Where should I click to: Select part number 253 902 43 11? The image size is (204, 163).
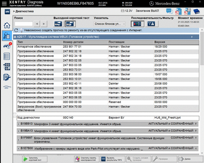pyautogui.click(x=72, y=84)
